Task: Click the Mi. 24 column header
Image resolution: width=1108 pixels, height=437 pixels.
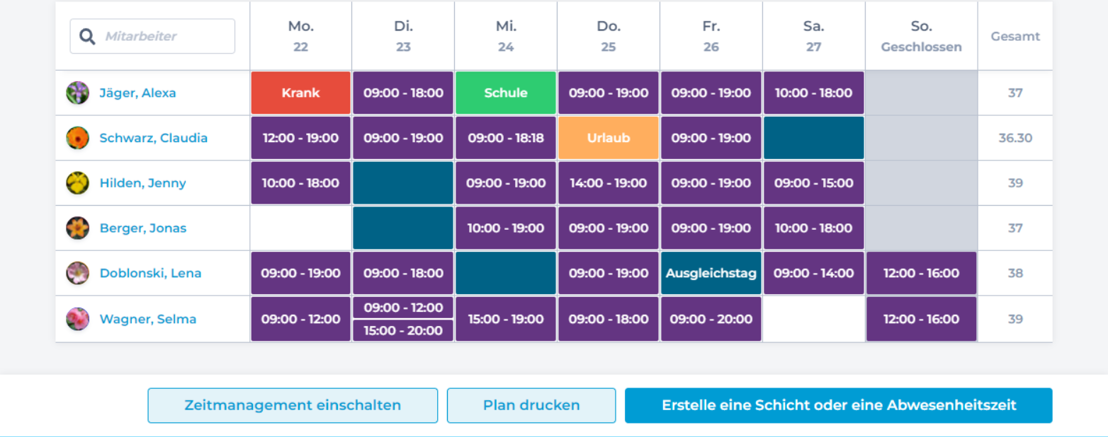Action: 506,36
